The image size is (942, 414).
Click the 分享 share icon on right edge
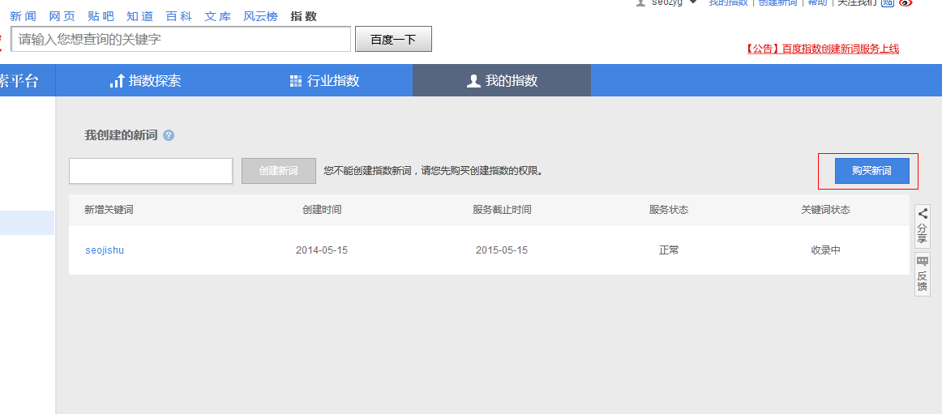(x=923, y=224)
